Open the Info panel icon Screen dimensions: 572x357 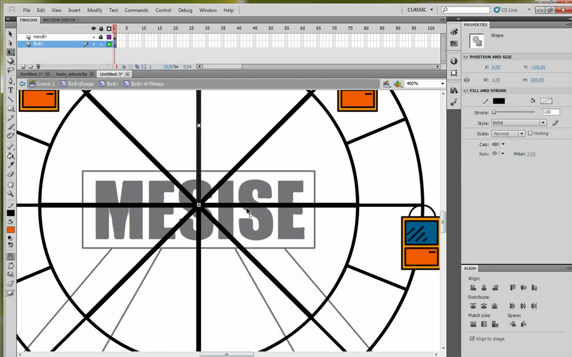454,61
